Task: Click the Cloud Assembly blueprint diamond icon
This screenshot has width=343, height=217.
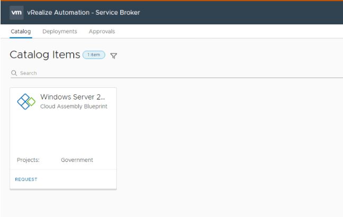Action: (x=26, y=101)
